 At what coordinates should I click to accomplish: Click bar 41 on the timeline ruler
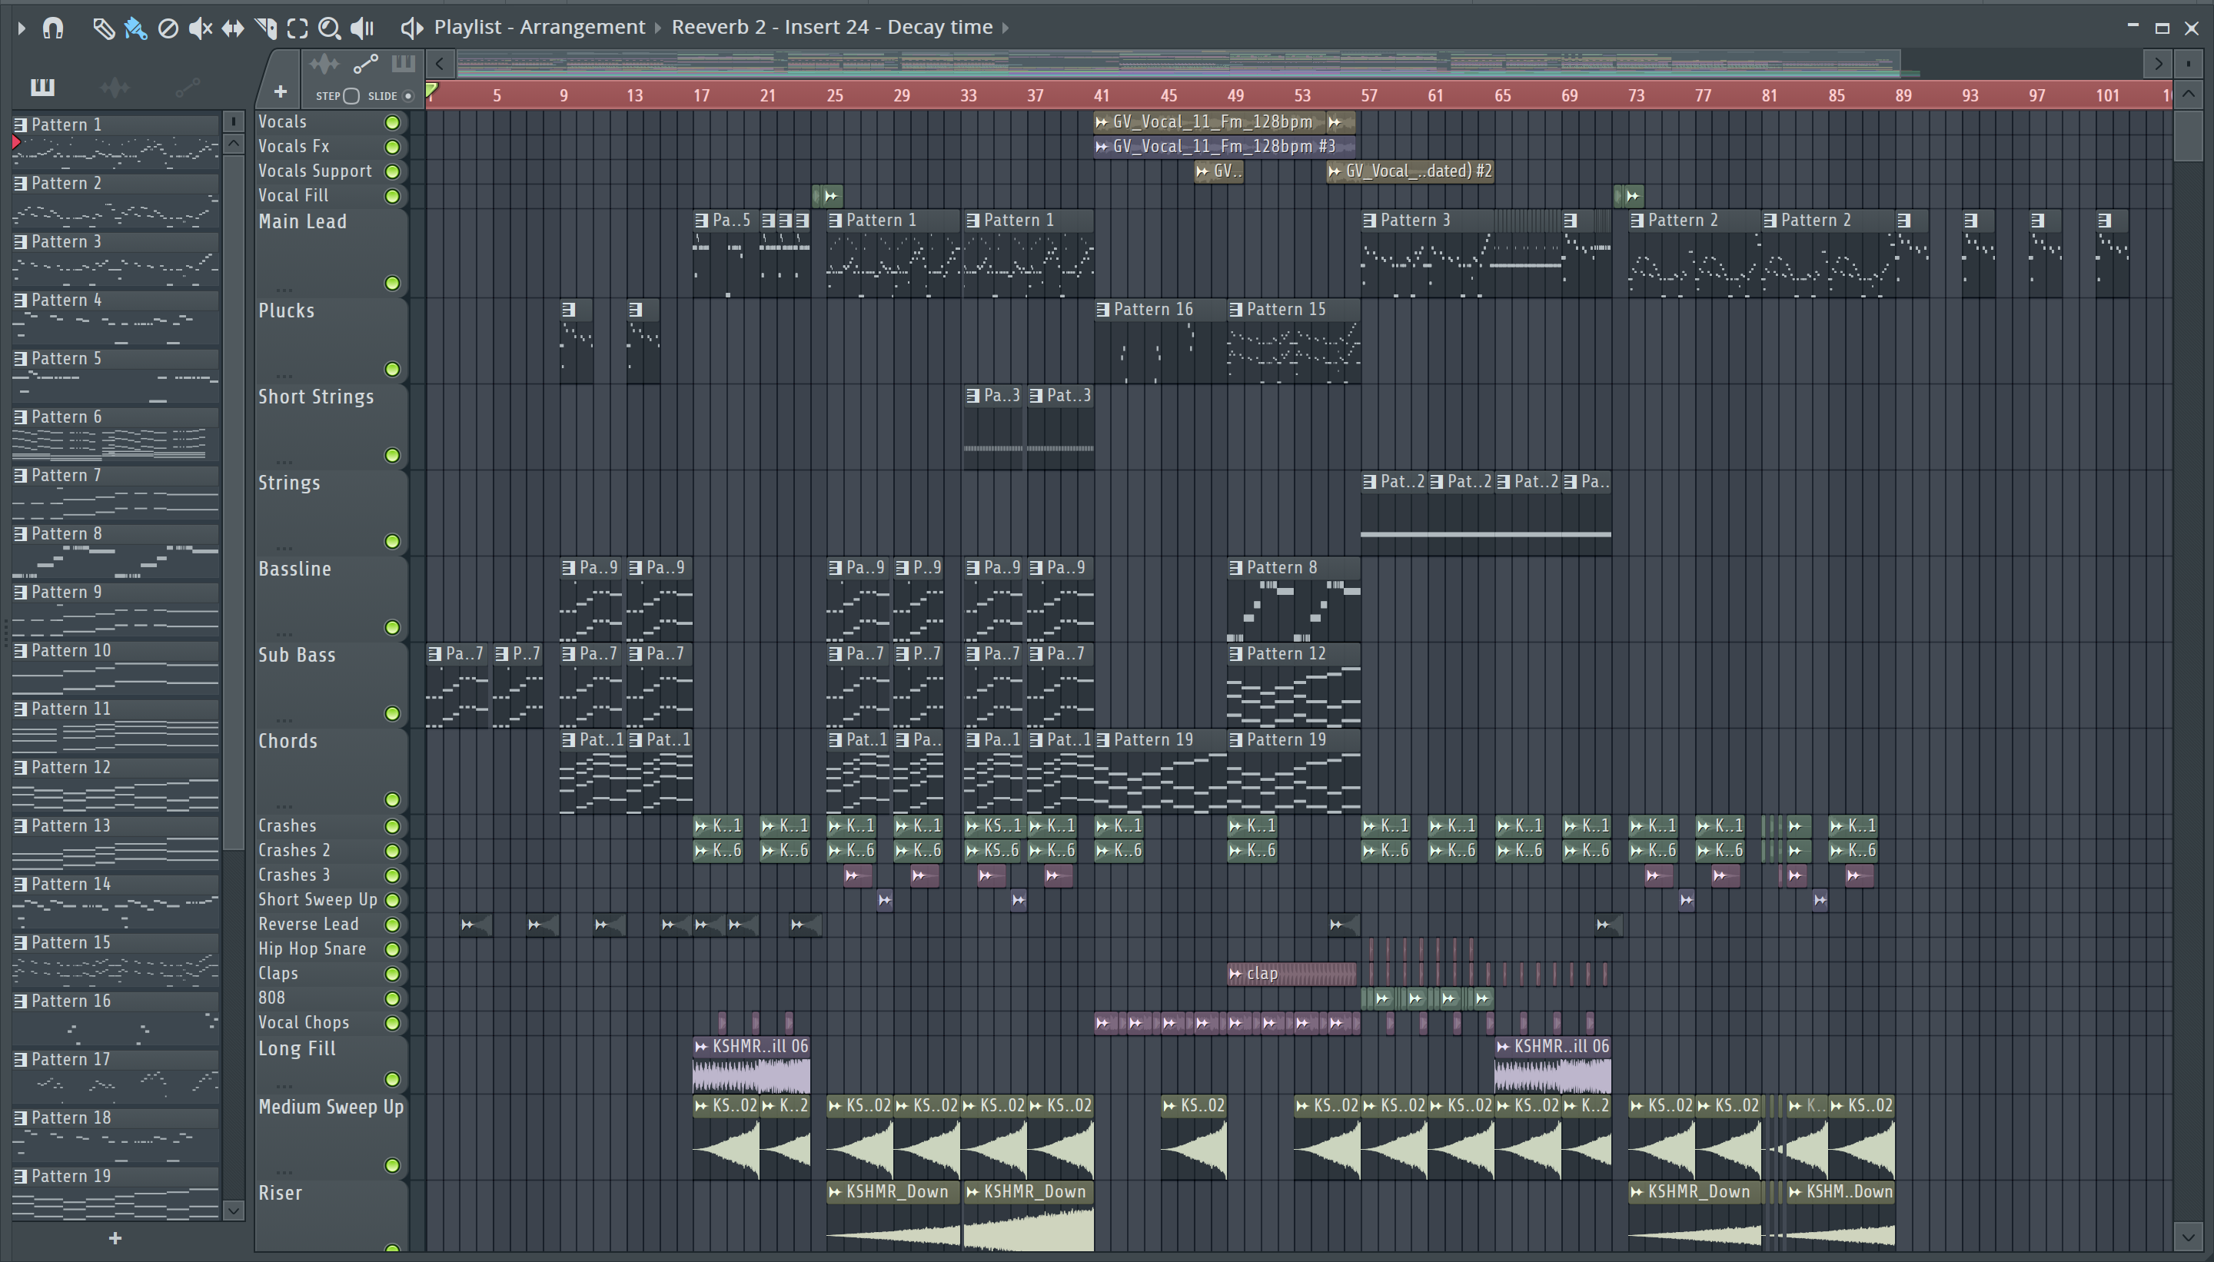click(1102, 95)
